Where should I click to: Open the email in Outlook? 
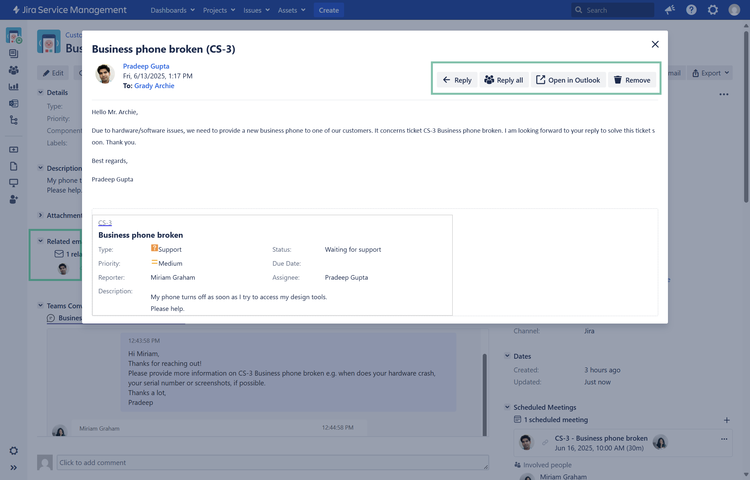tap(568, 80)
